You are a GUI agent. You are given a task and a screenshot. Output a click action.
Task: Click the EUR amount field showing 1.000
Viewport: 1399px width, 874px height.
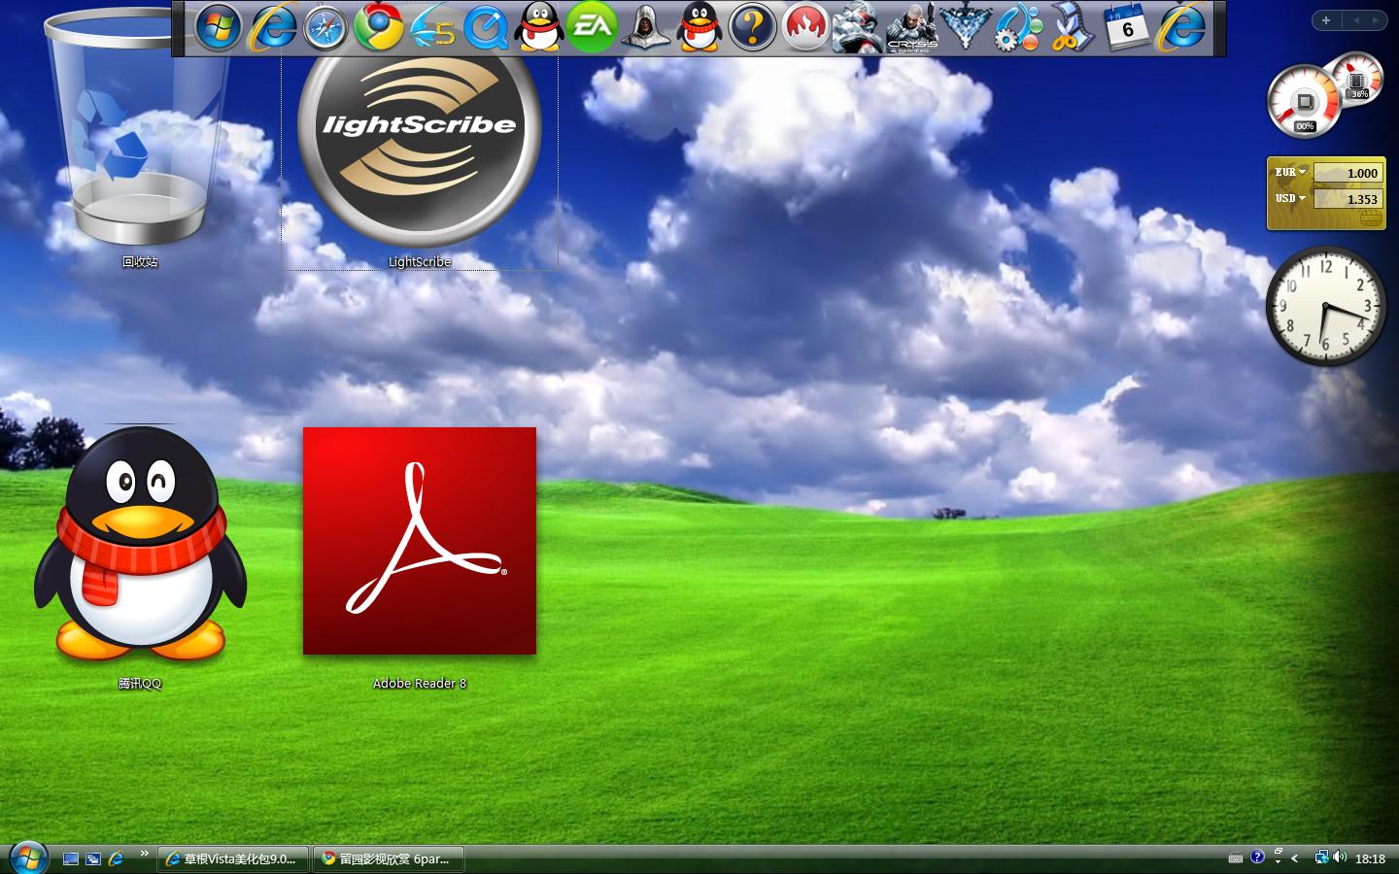click(x=1348, y=173)
